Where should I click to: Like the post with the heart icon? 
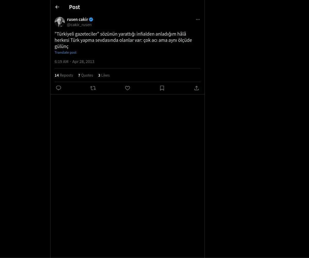point(127,88)
